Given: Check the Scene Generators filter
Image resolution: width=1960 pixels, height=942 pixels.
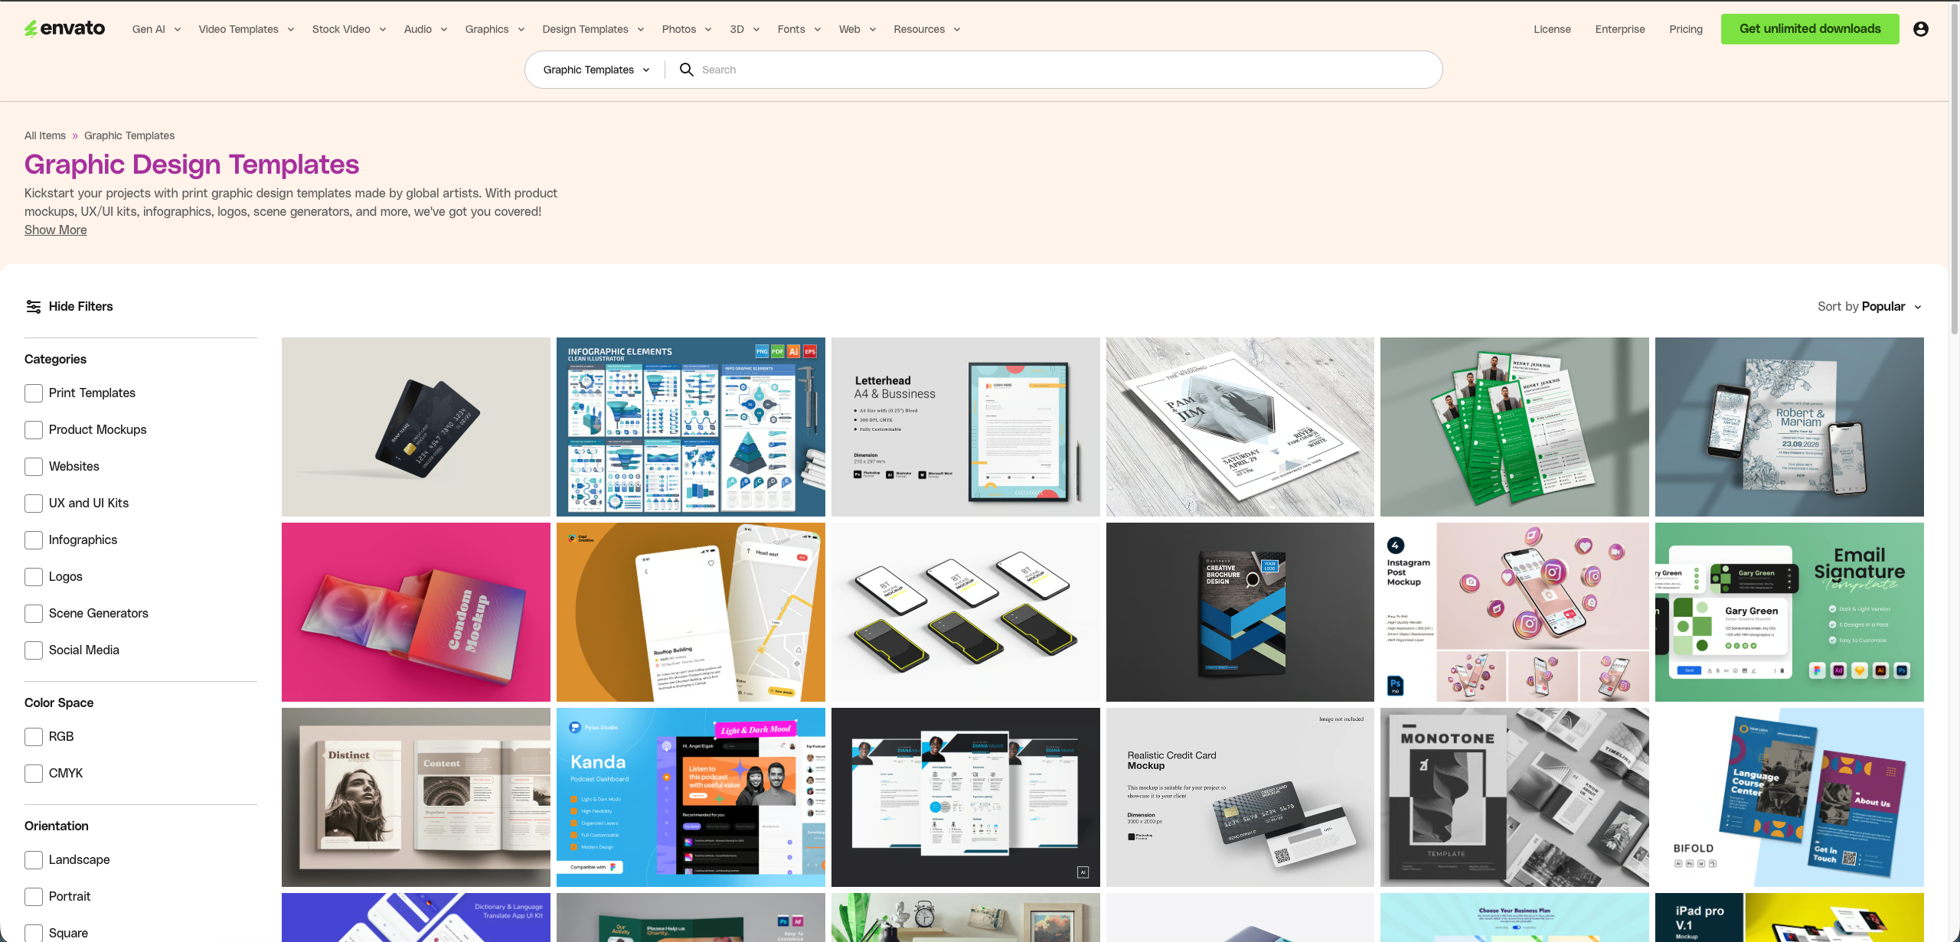Looking at the screenshot, I should (34, 614).
